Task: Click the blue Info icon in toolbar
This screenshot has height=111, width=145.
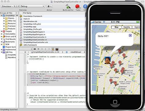Action: pos(85,6)
